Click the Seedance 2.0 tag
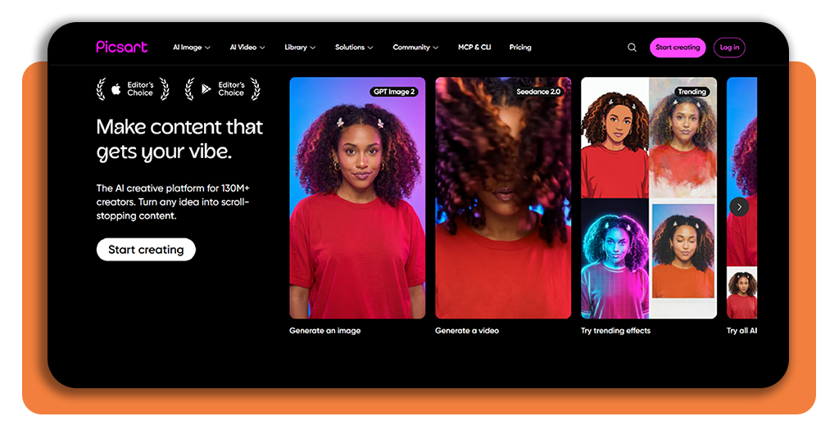 click(538, 92)
